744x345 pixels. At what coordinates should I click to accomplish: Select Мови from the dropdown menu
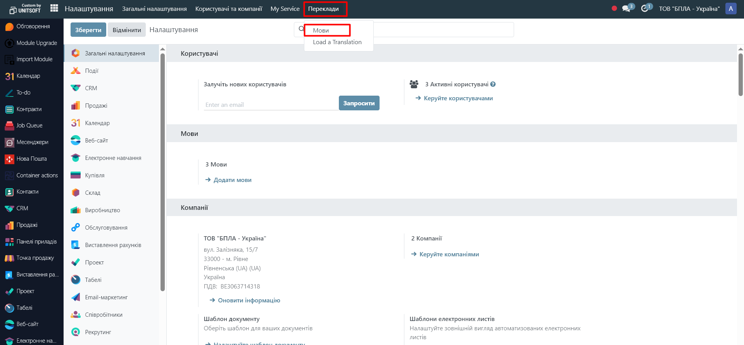321,31
